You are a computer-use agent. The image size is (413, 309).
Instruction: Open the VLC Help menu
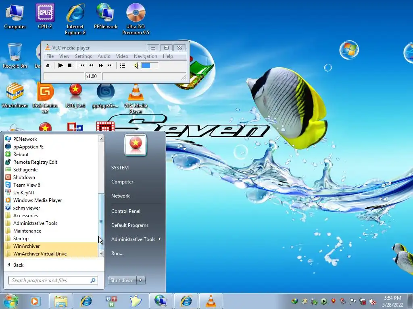tap(168, 56)
